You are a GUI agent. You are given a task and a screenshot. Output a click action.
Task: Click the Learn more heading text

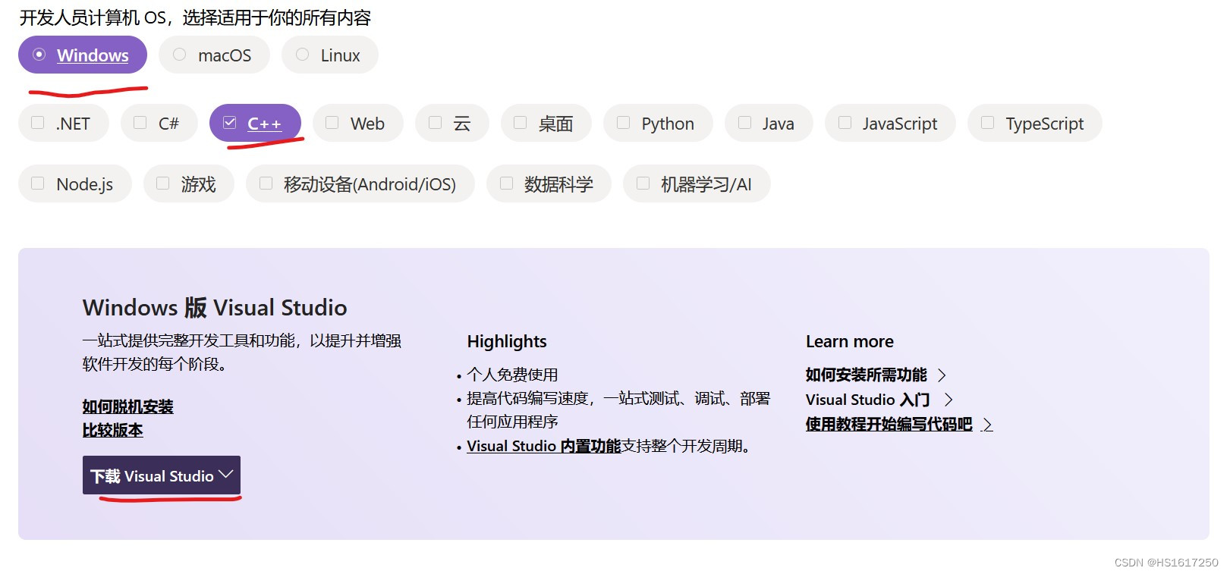point(850,342)
